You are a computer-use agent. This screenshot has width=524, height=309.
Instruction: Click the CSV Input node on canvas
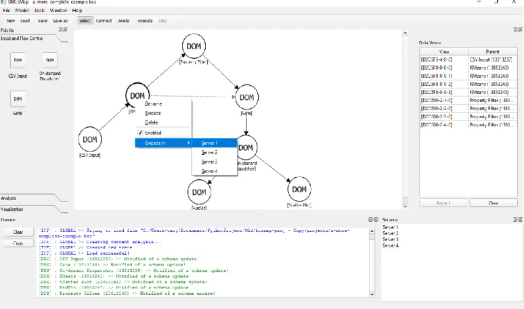pyautogui.click(x=90, y=139)
